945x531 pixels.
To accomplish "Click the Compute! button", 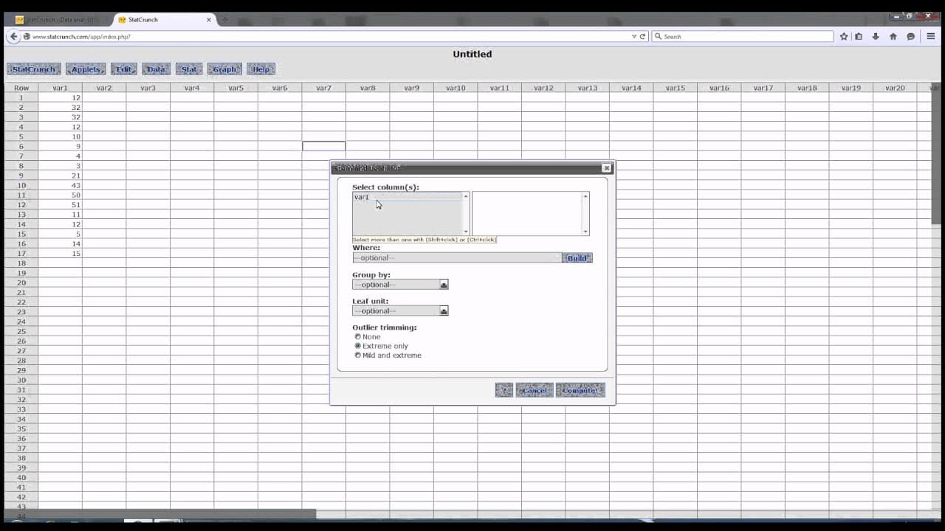I will (x=580, y=390).
